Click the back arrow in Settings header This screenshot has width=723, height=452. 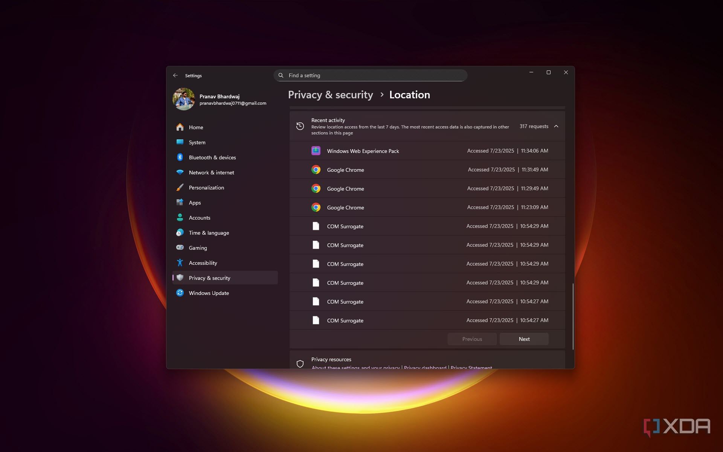175,75
